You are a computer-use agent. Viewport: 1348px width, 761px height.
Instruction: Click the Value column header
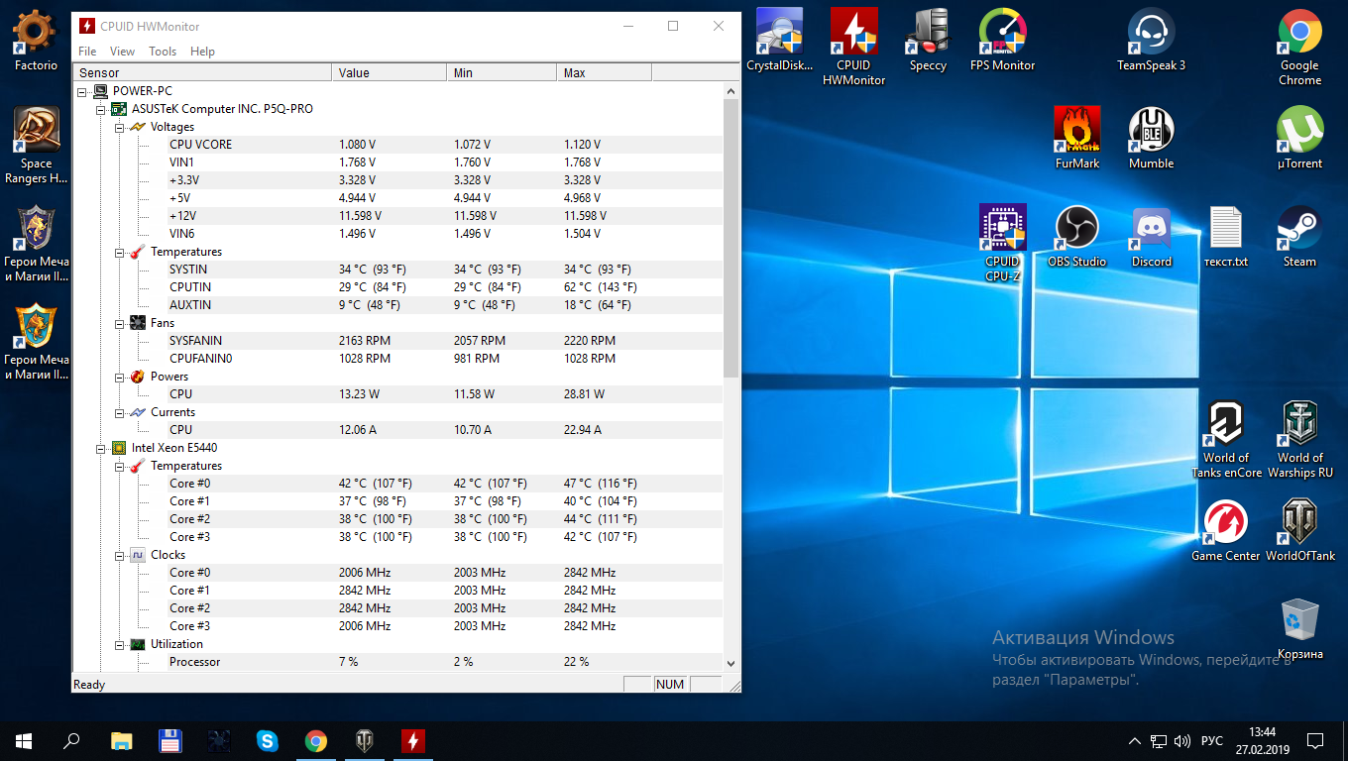tap(389, 72)
